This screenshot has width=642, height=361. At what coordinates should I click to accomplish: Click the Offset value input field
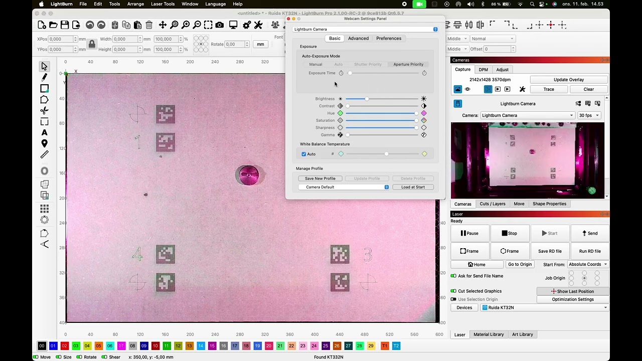(x=497, y=49)
